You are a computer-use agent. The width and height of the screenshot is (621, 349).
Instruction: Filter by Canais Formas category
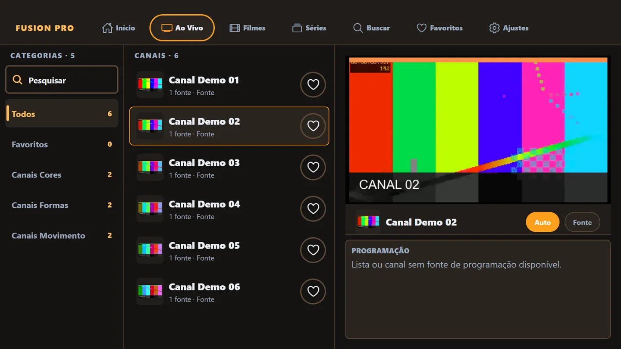coord(62,205)
